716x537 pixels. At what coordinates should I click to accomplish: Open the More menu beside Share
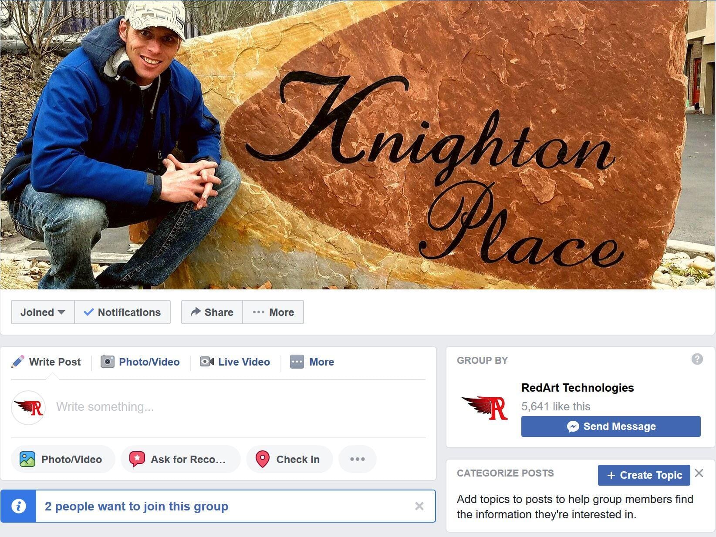273,312
